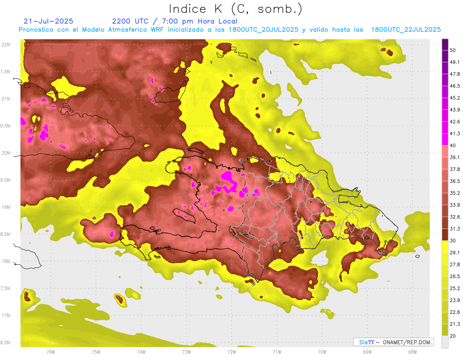This screenshot has width=463, height=357.
Task: Click the "21.3" color scale label
Action: (455, 324)
